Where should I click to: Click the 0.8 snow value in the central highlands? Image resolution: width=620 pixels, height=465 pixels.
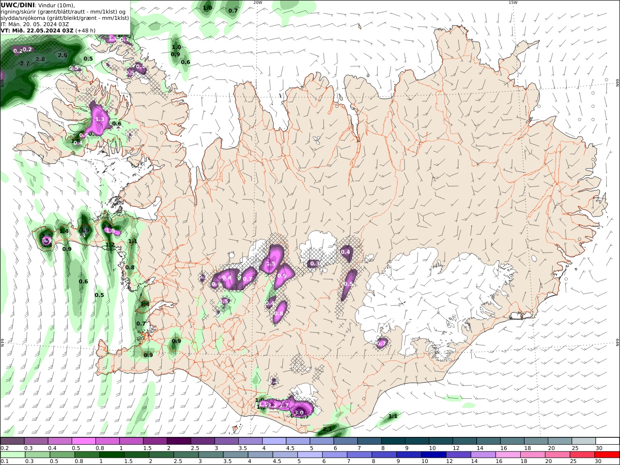point(279,314)
